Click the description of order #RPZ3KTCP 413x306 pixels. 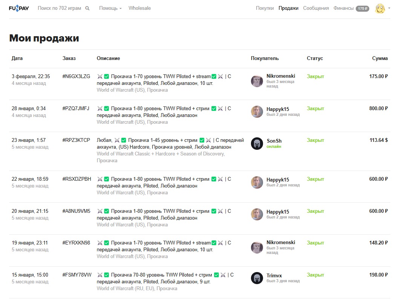pos(170,143)
